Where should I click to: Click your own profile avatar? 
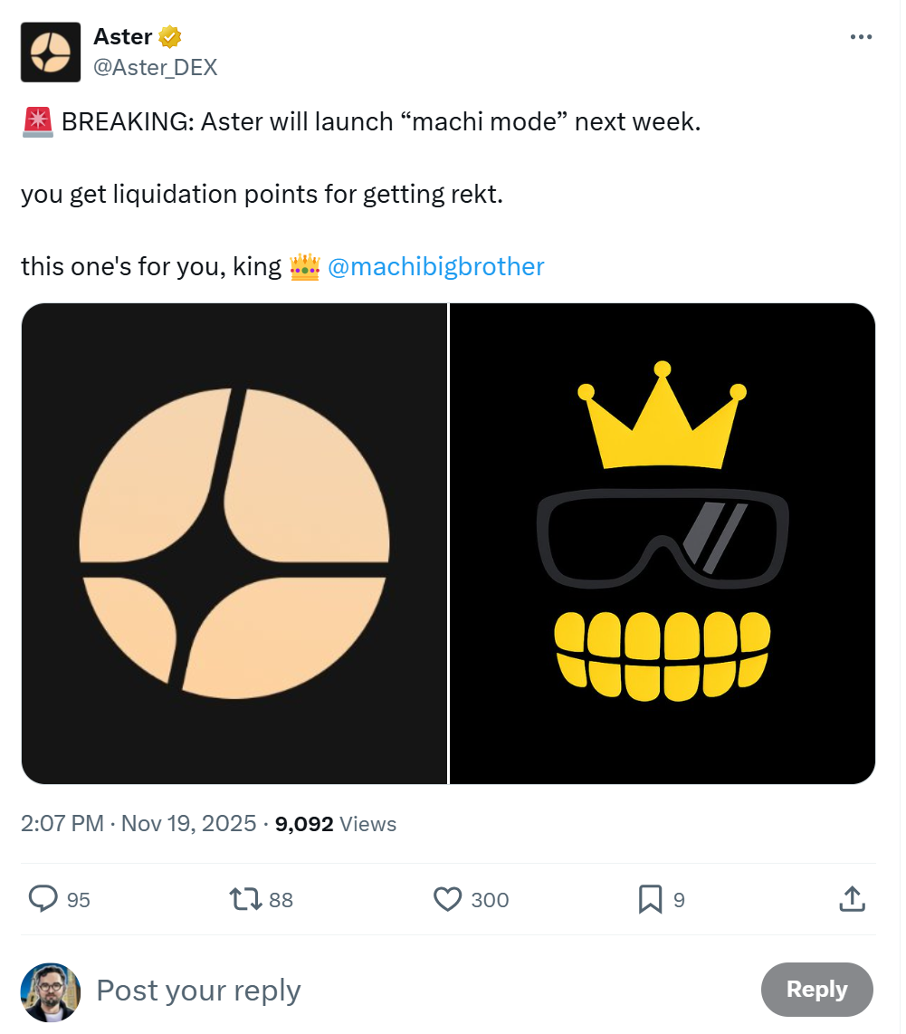(51, 992)
